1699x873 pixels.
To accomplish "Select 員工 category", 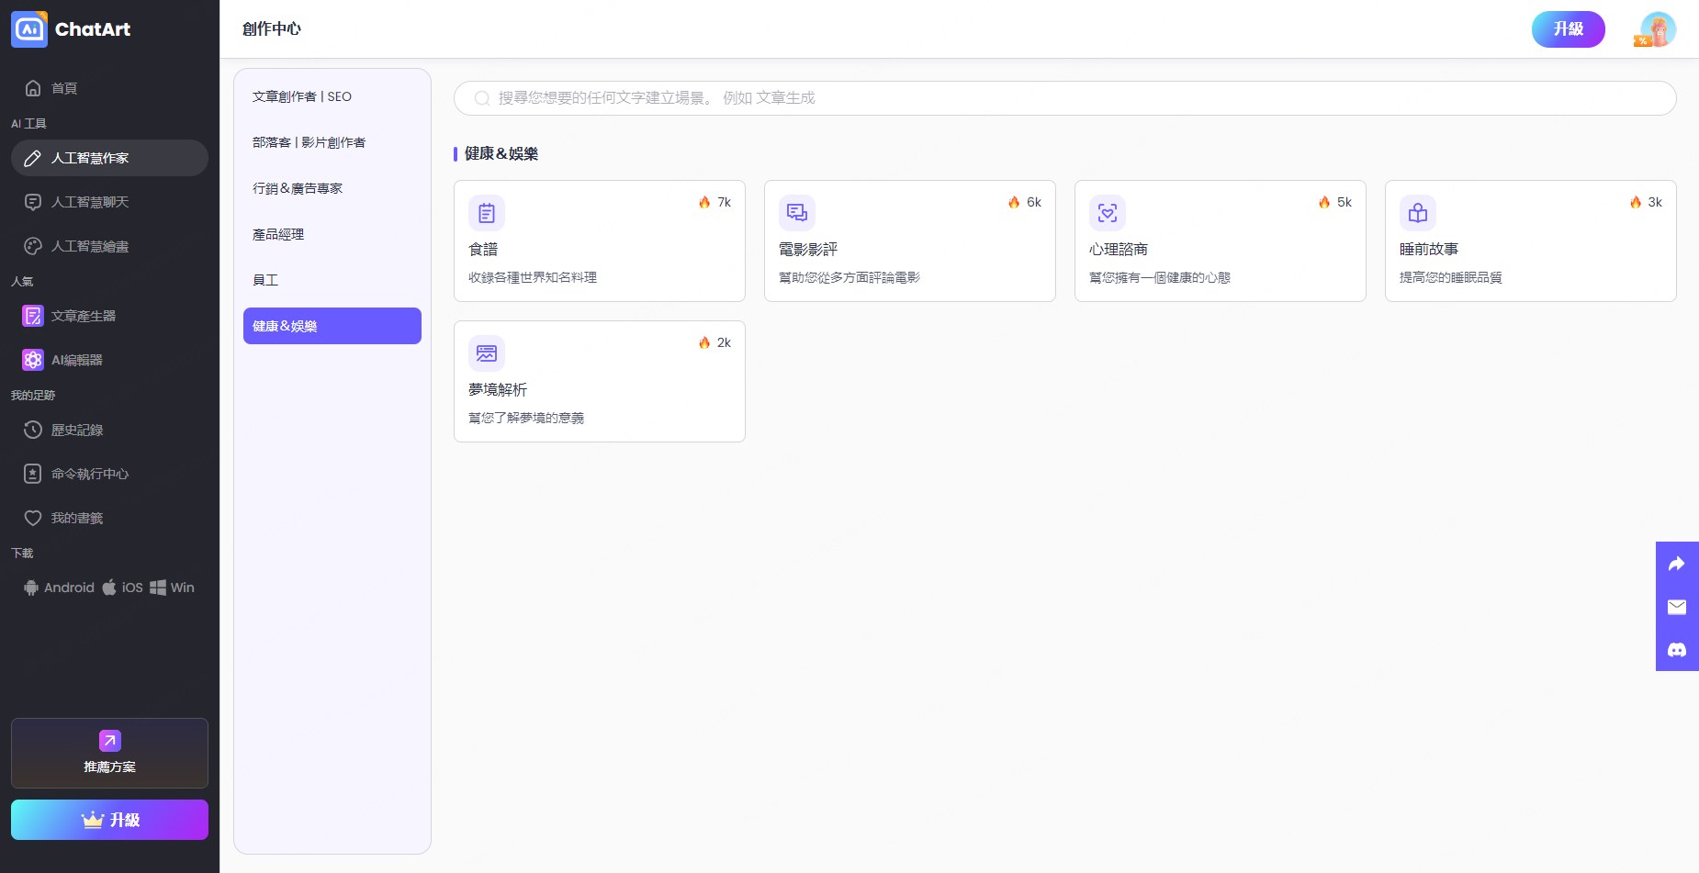I will click(332, 280).
